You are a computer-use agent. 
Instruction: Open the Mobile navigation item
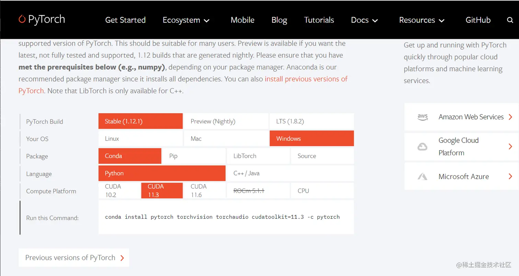[x=242, y=20]
